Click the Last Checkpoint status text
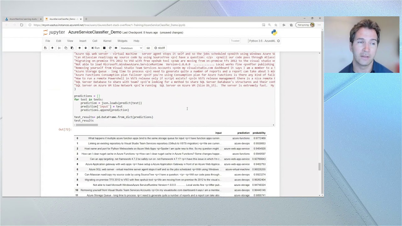The height and width of the screenshot is (226, 402). [x=140, y=33]
